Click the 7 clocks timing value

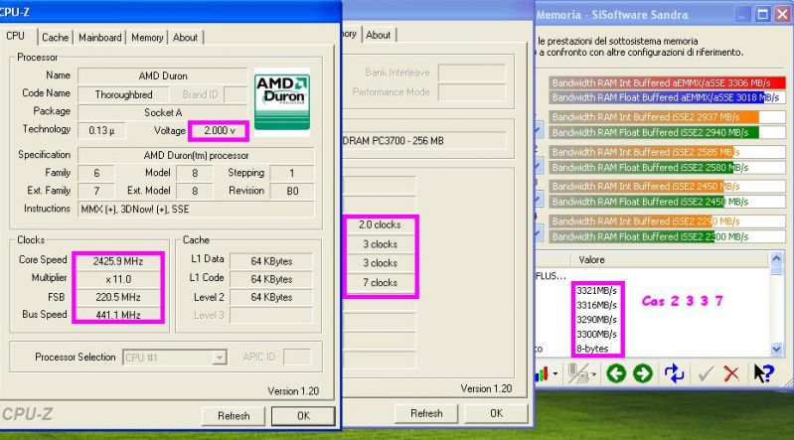[380, 282]
